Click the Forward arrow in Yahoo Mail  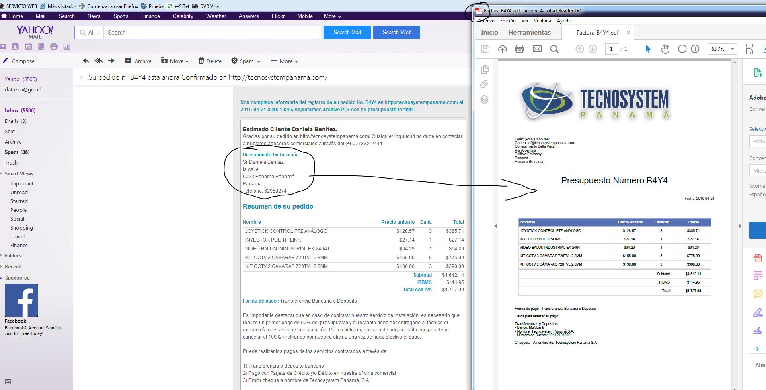pyautogui.click(x=111, y=61)
